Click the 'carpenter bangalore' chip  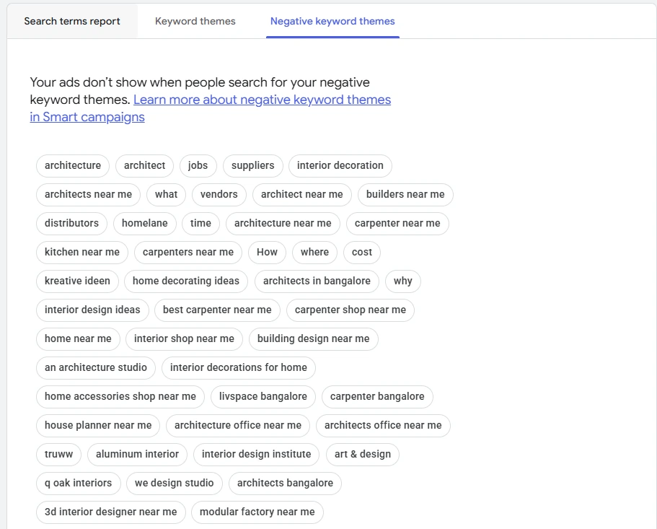pyautogui.click(x=377, y=397)
